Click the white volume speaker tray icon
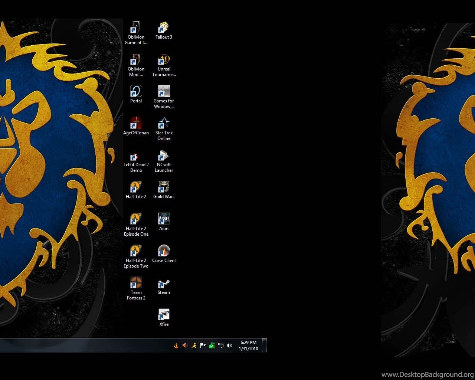Image resolution: width=475 pixels, height=380 pixels. (x=229, y=345)
